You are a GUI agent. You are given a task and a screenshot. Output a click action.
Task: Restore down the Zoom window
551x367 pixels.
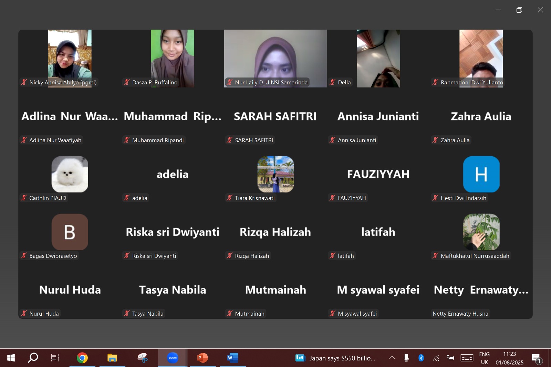pos(519,10)
